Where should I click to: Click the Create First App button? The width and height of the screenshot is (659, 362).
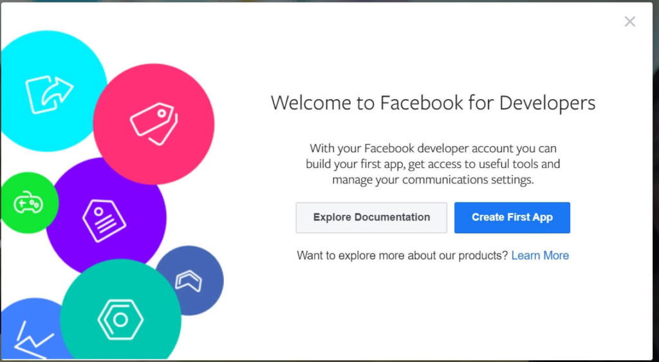pyautogui.click(x=512, y=217)
